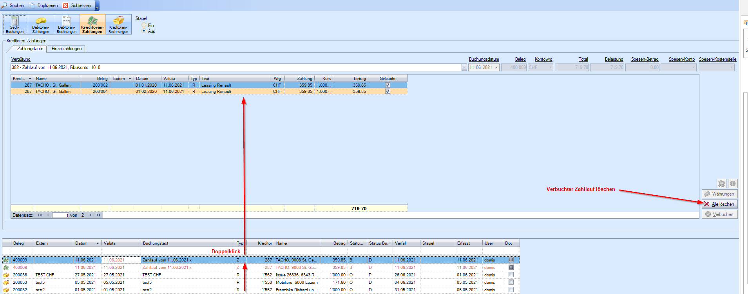
Task: Expand the toolbar overflow options arrow
Action: (x=98, y=6)
